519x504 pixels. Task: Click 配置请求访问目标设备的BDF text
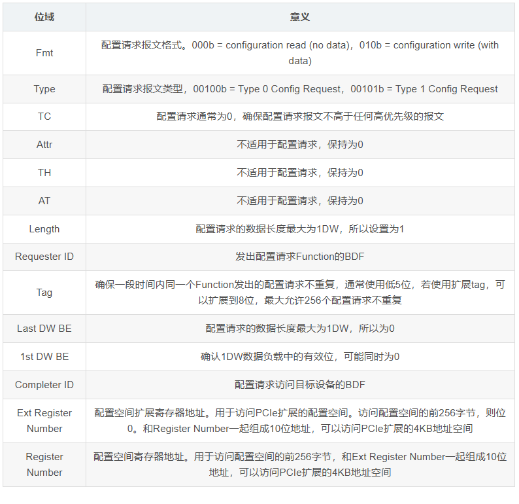300,385
